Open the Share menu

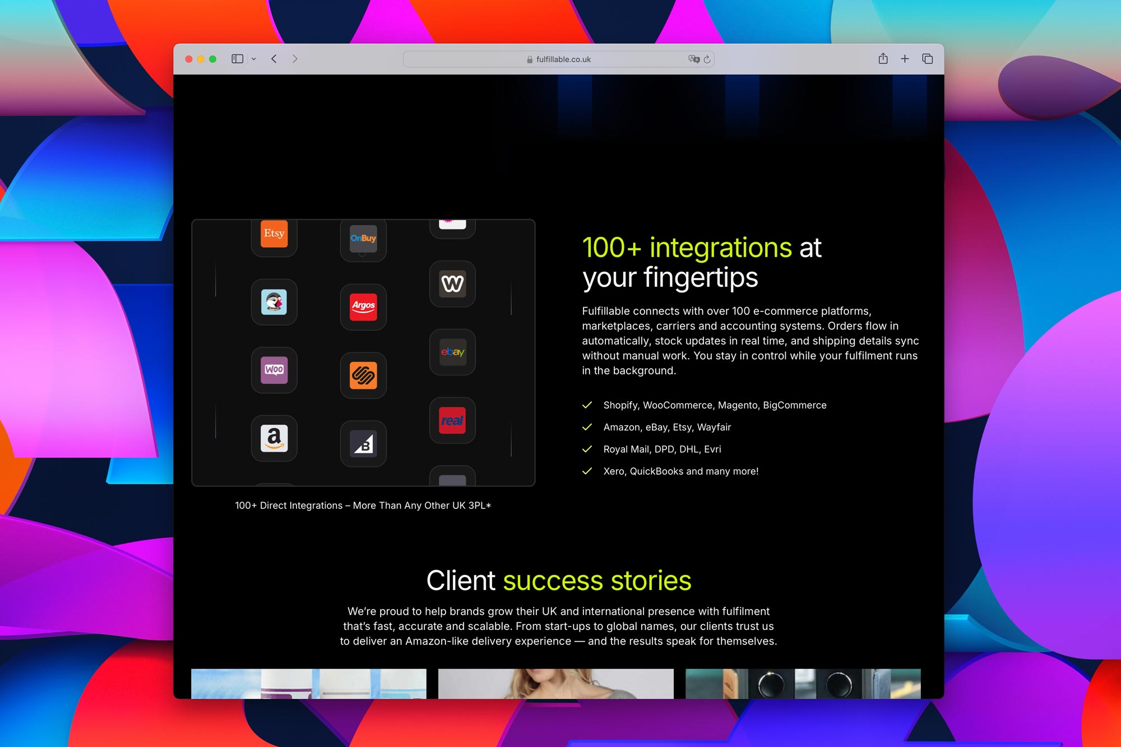(883, 58)
